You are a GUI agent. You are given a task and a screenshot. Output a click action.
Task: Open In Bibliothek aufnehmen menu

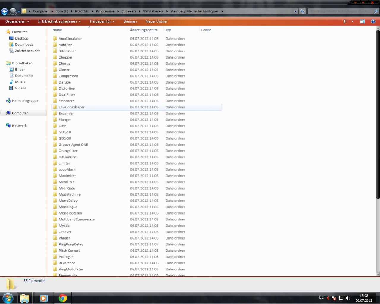click(59, 21)
